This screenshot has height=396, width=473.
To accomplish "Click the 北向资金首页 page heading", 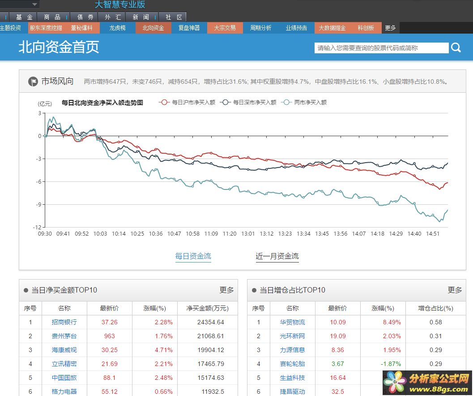I will (59, 47).
